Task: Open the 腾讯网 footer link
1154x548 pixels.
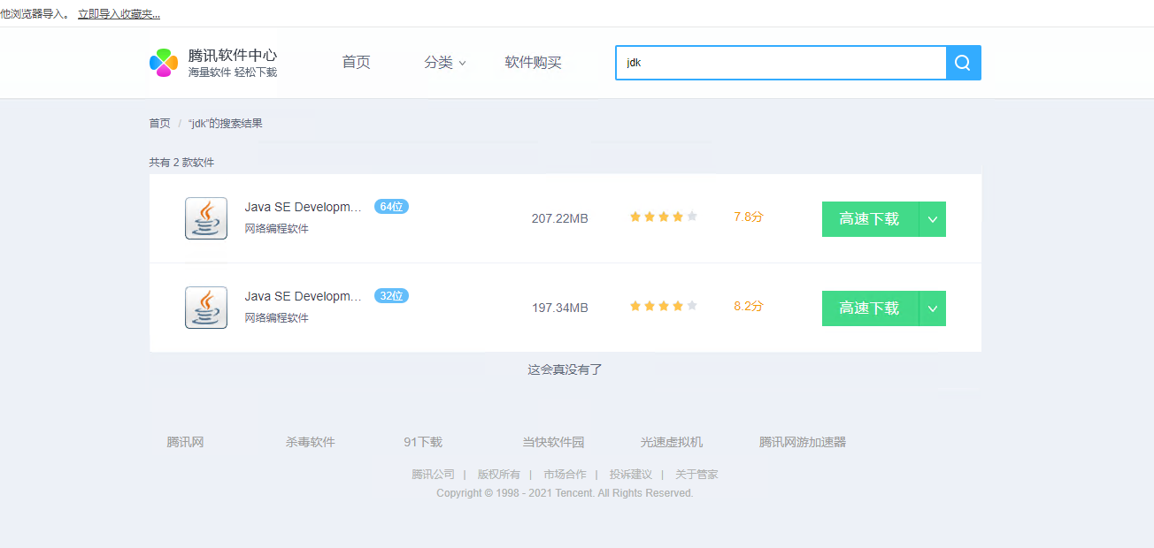Action: tap(185, 442)
